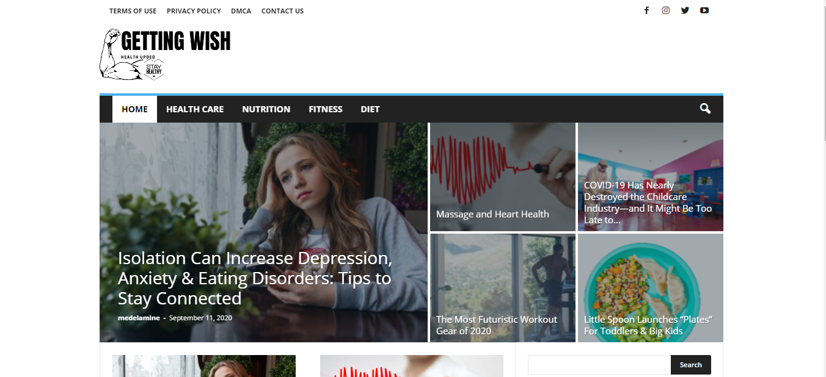The width and height of the screenshot is (826, 377).
Task: Open the Contact Us link
Action: 282,11
